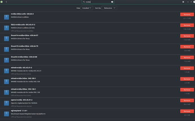Select lib32-nvidia-utils 455.45.01-3 title

click(x=23, y=25)
